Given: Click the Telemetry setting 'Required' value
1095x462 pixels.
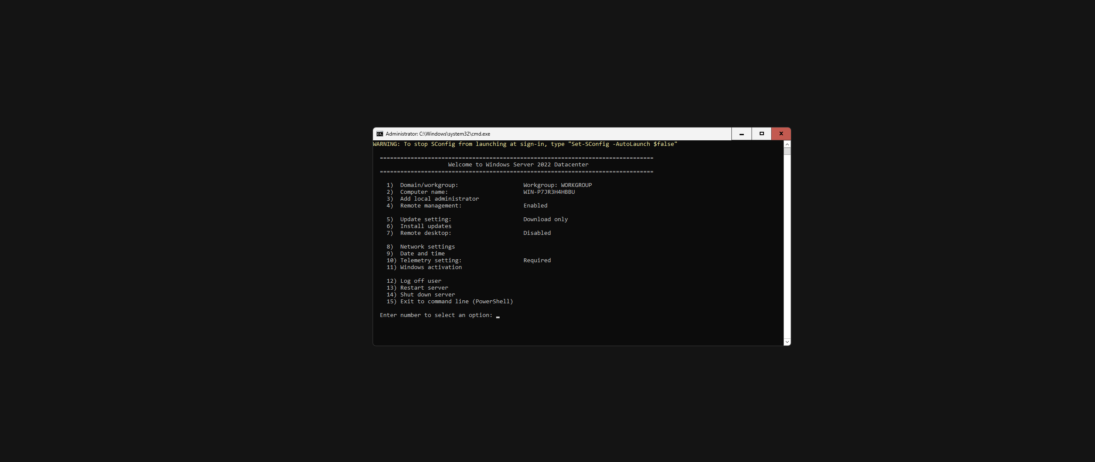Looking at the screenshot, I should 537,261.
